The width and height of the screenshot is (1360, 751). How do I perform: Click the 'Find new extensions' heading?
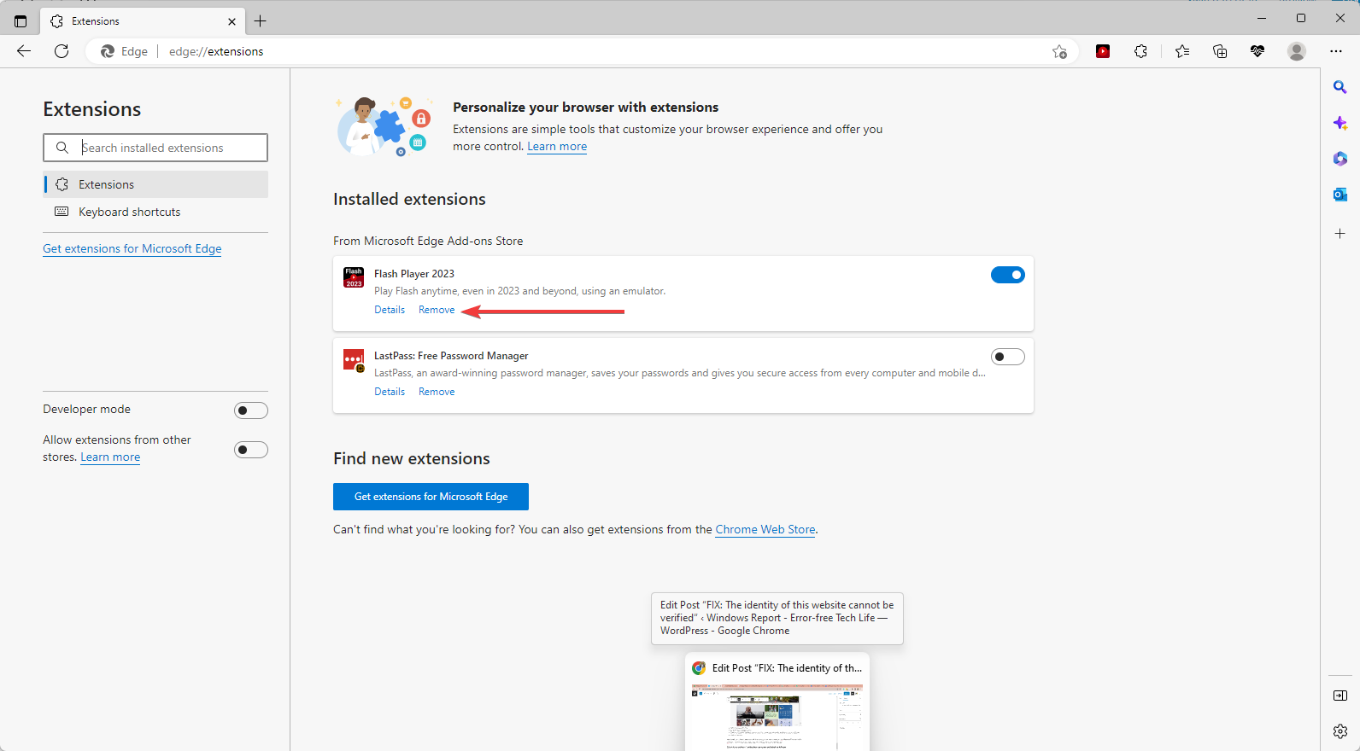412,458
